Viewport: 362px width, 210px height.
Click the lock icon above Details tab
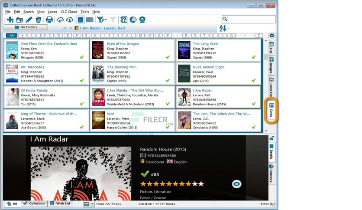[272, 138]
